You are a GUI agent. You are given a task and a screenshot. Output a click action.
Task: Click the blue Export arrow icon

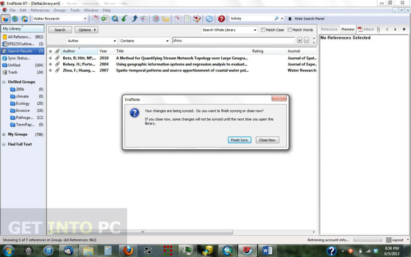pos(134,18)
